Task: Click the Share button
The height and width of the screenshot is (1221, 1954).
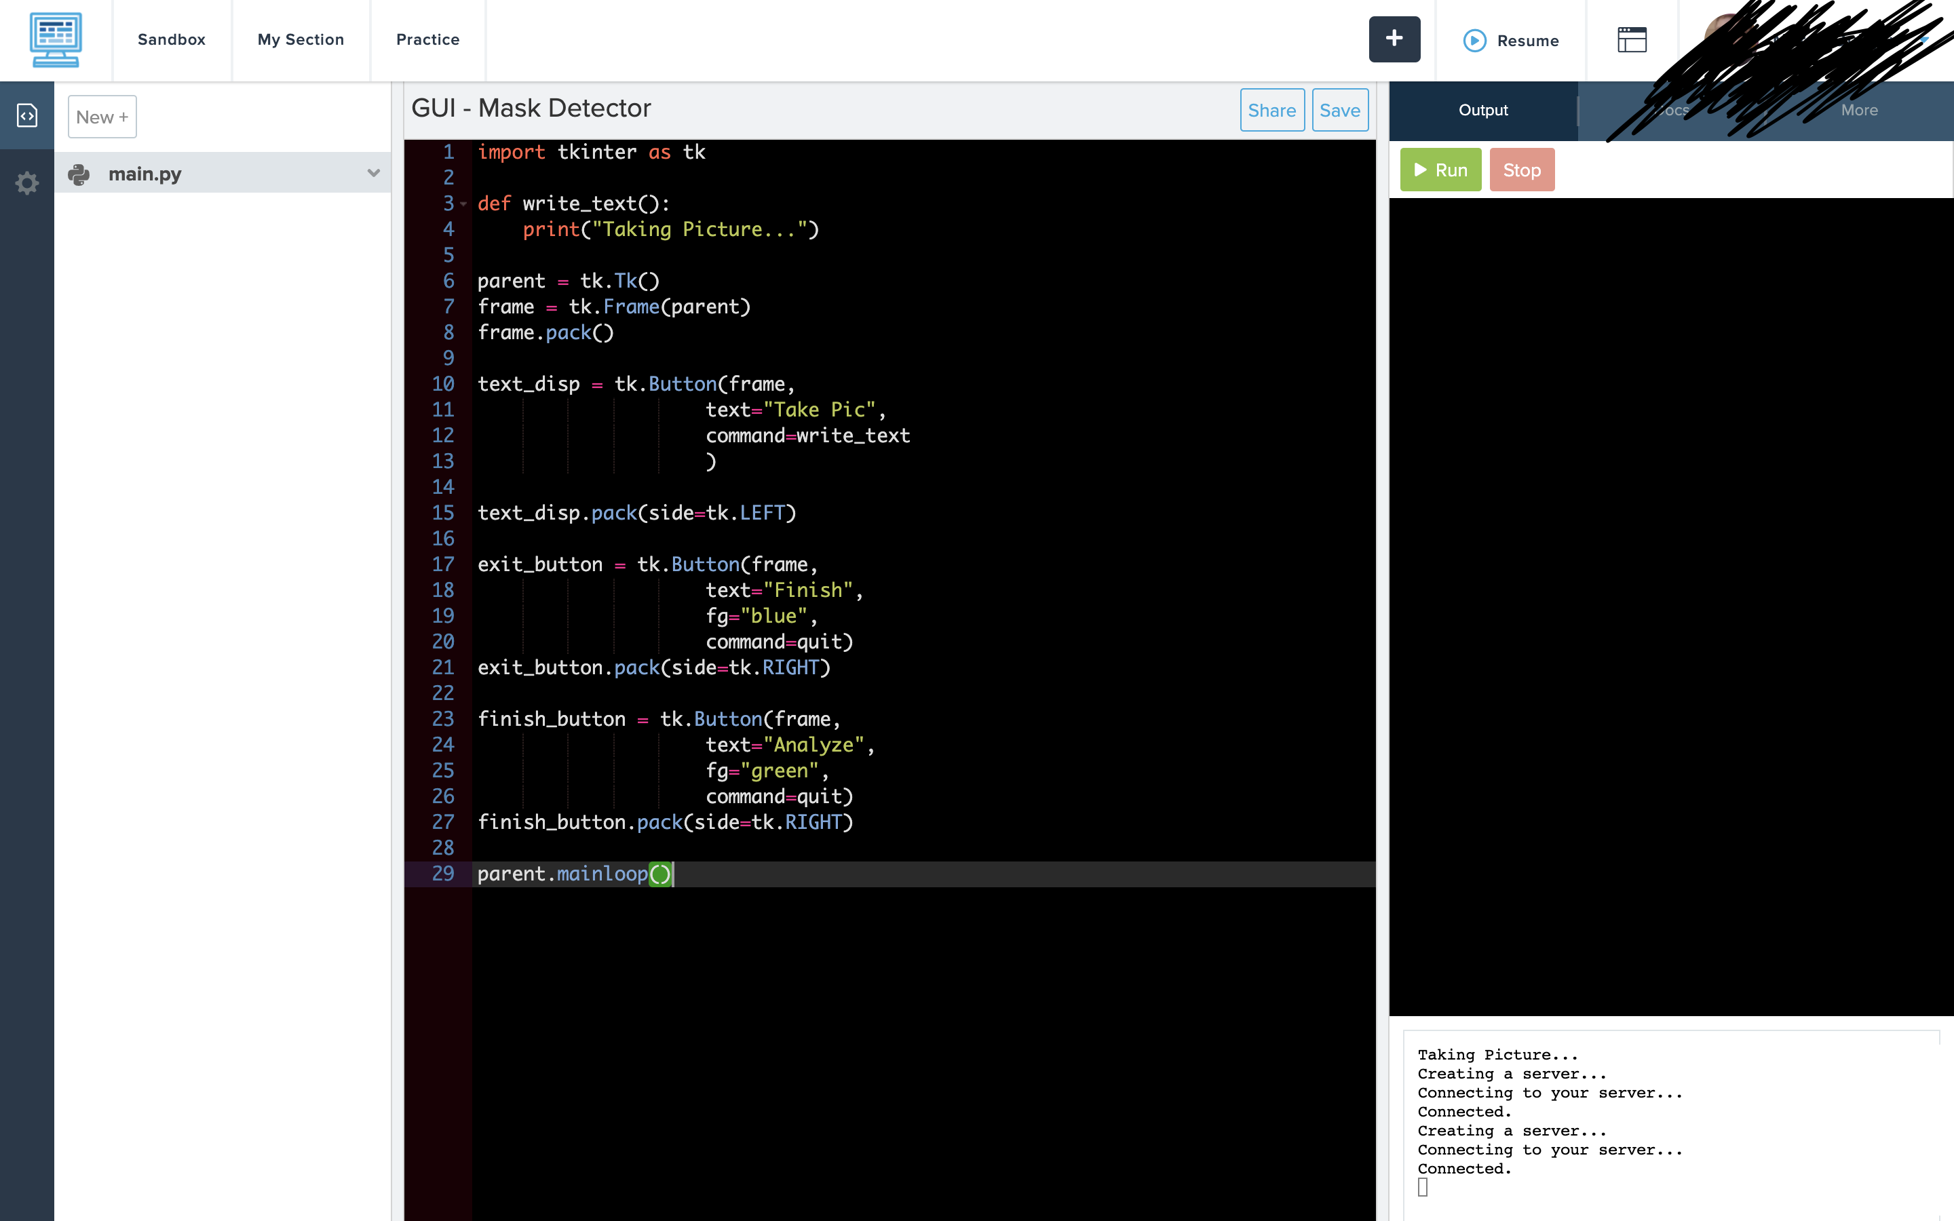Action: click(1271, 110)
